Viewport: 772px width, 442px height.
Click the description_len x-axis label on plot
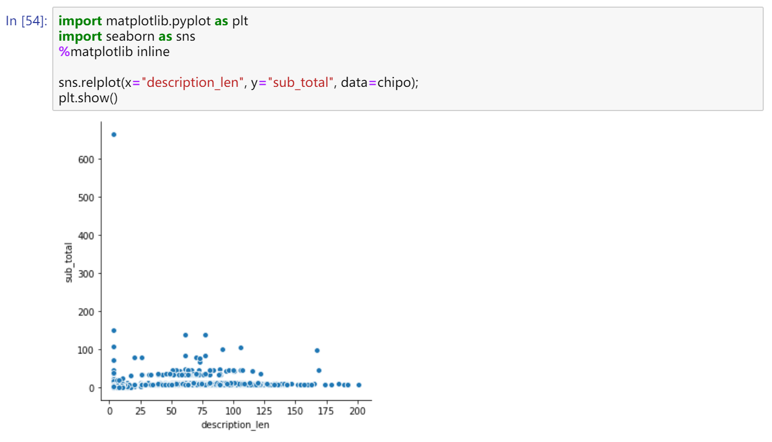click(x=235, y=425)
